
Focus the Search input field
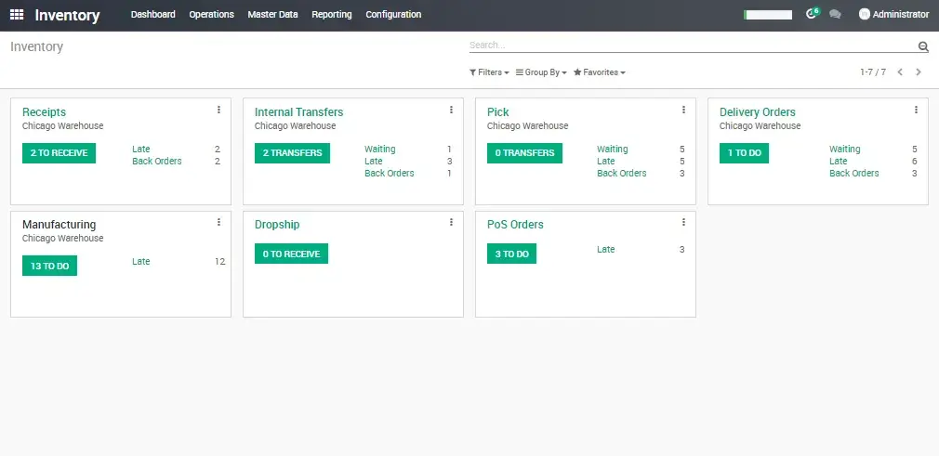(688, 46)
